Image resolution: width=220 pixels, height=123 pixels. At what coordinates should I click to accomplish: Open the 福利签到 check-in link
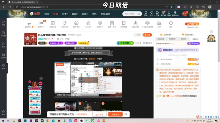[147, 43]
